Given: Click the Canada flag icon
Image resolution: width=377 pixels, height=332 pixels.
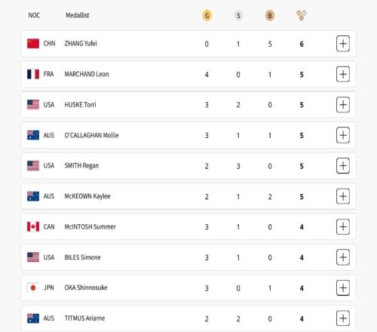Looking at the screenshot, I should pos(33,226).
